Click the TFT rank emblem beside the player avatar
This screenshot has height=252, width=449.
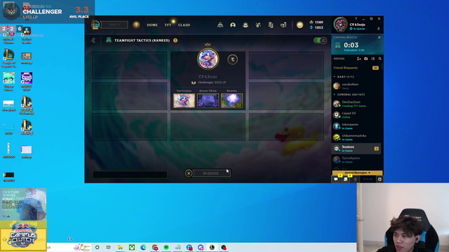(x=232, y=59)
